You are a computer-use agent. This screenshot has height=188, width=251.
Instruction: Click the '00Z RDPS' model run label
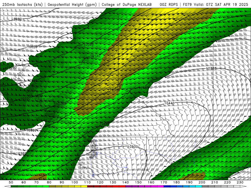(169, 5)
